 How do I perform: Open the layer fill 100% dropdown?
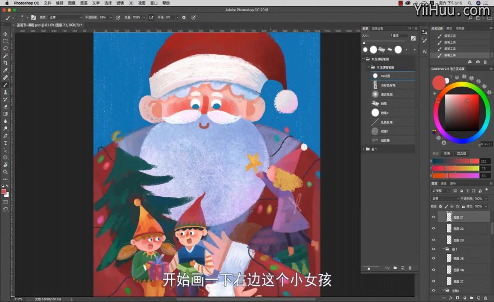pyautogui.click(x=486, y=206)
